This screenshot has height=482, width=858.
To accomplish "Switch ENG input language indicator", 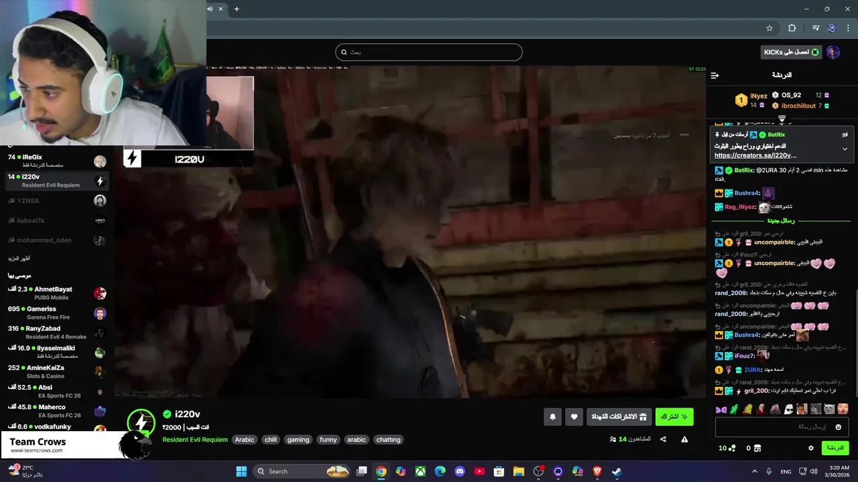I will tap(786, 471).
